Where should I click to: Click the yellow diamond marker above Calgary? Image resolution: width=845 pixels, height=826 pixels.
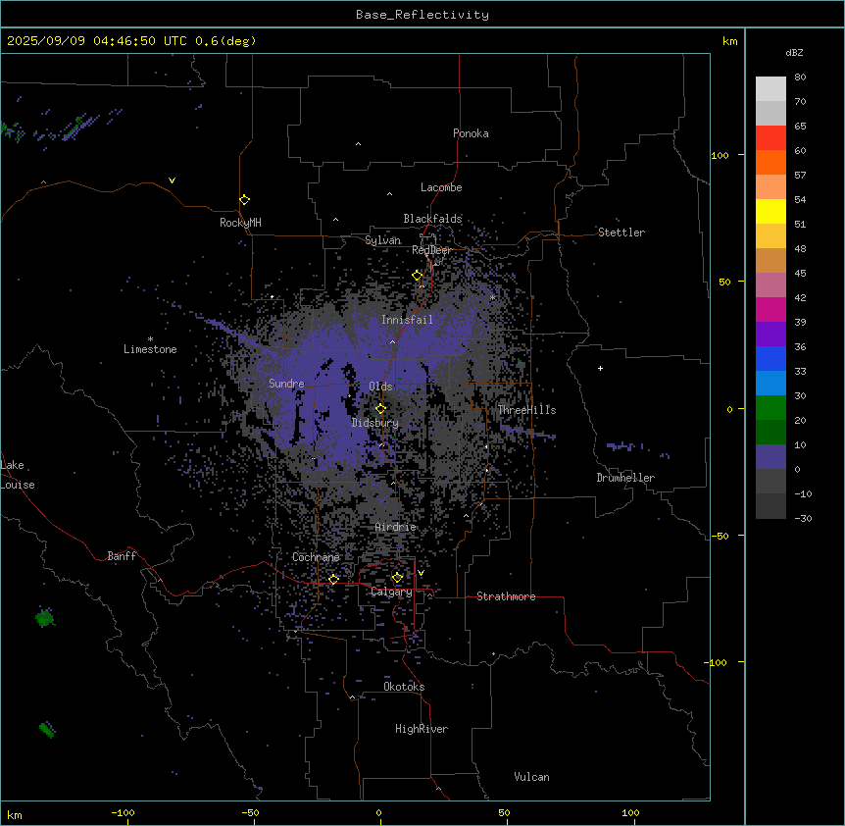[397, 578]
